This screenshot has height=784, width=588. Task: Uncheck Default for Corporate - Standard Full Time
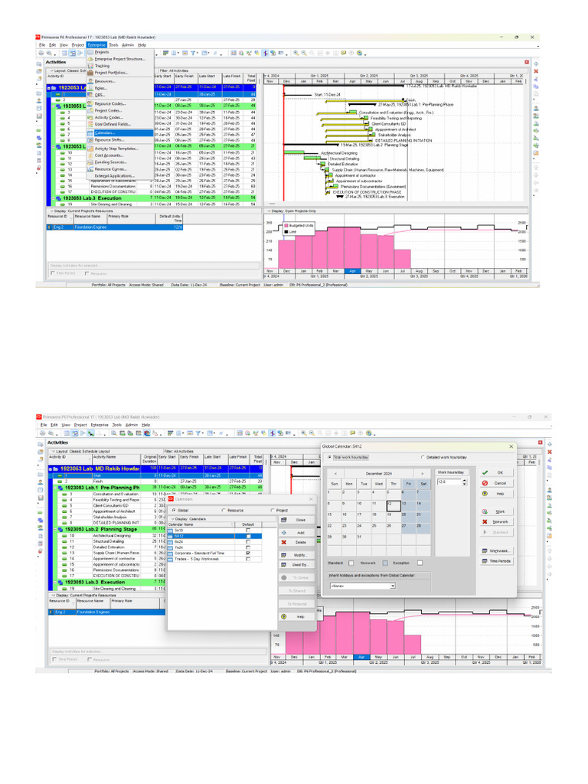coord(248,554)
